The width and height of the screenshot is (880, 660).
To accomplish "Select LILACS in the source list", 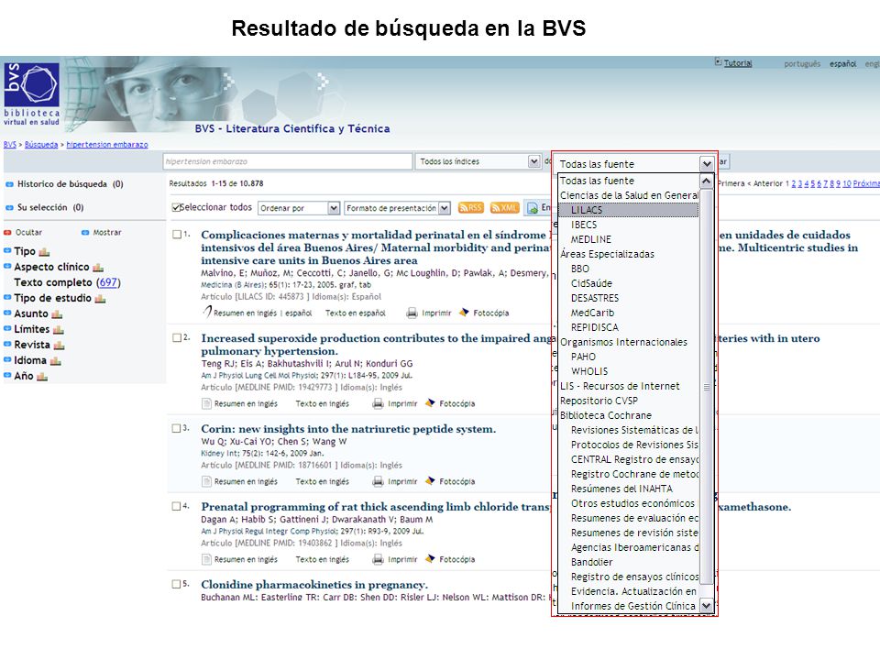I will click(x=629, y=210).
